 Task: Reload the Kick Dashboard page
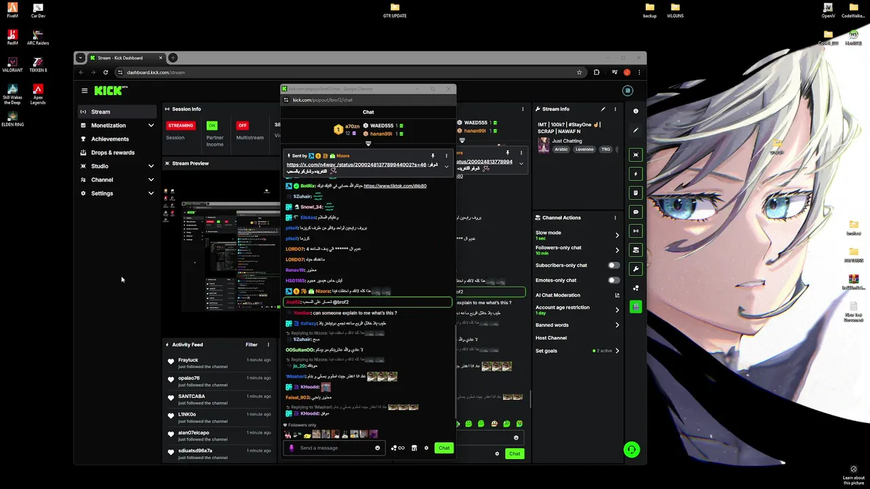pos(105,72)
